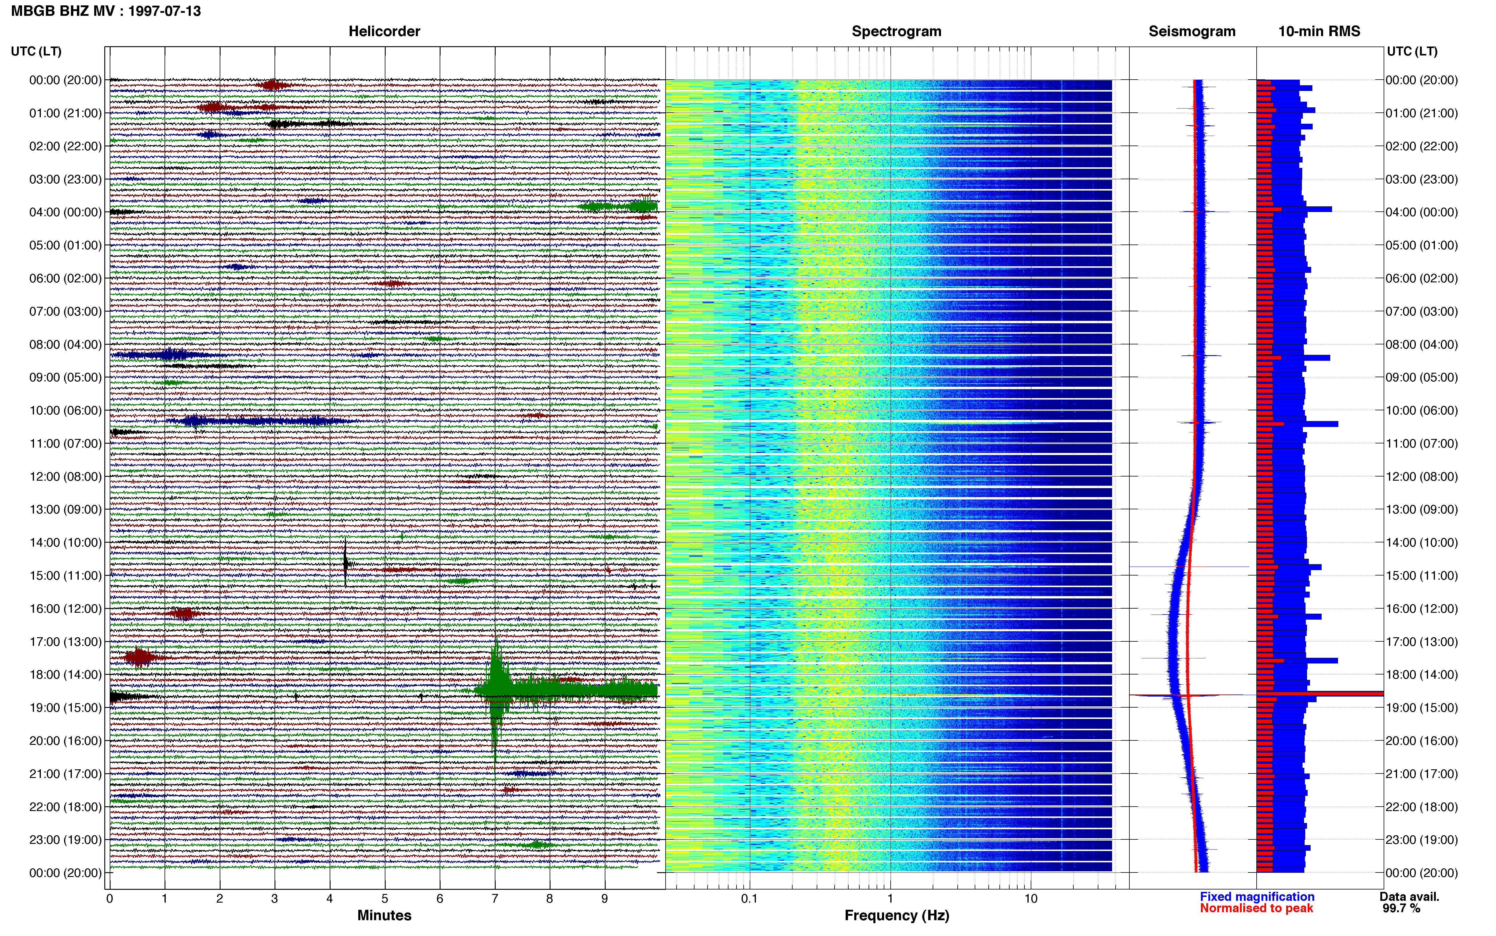
Task: Select the 'Helicorder' panel heading
Action: [384, 32]
